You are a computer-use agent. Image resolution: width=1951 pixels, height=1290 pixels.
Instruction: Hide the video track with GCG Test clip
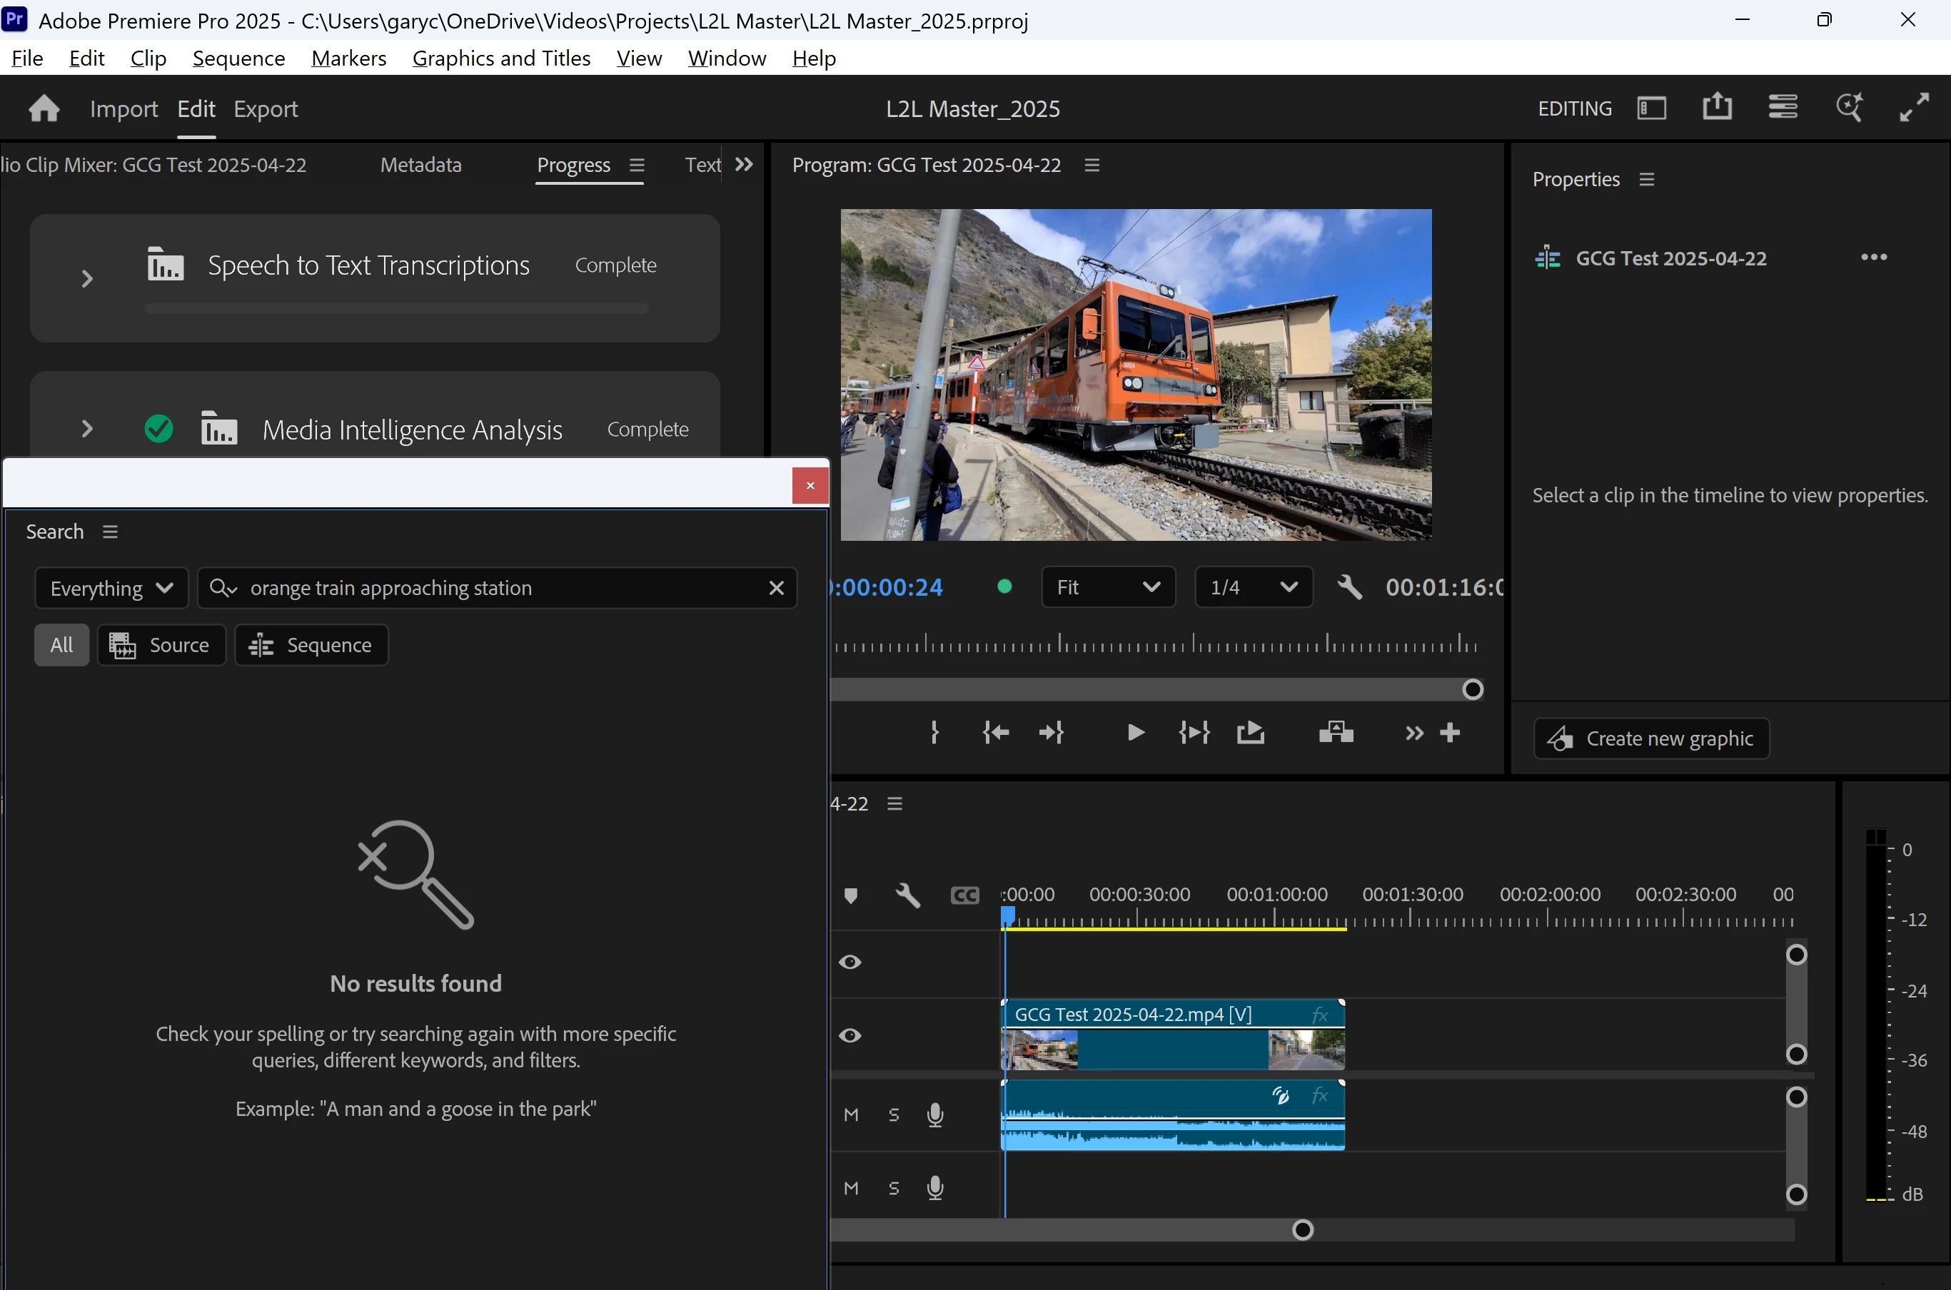pos(850,1035)
